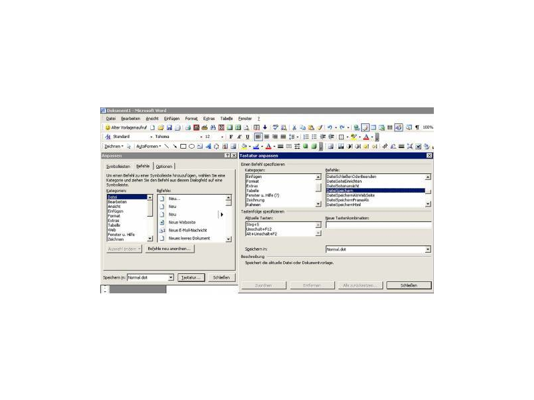
Task: Open Speichern in dropdown in Anpassen dialog
Action: pyautogui.click(x=171, y=277)
